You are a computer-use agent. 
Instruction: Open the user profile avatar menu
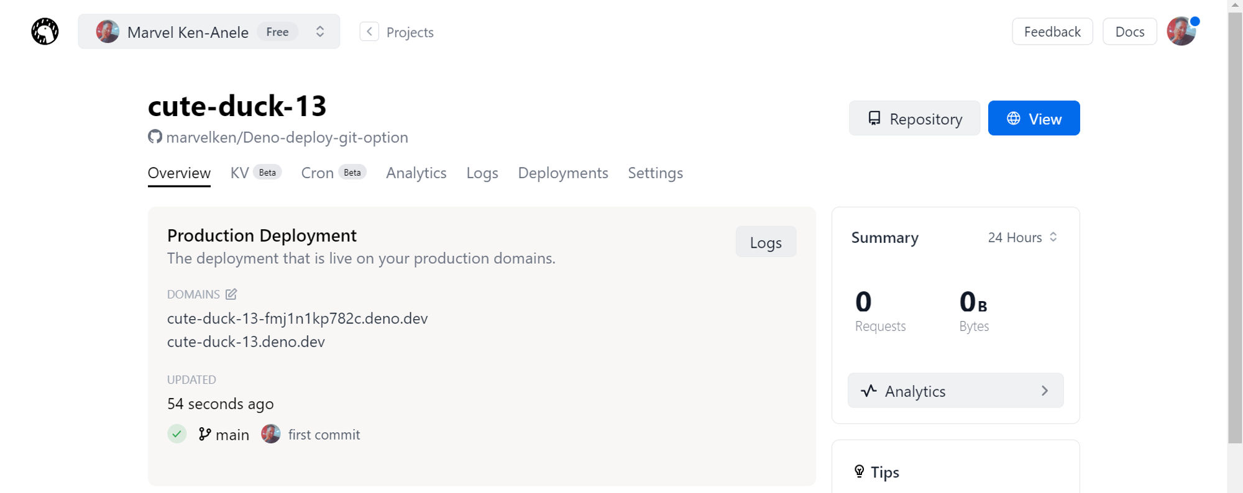[1181, 32]
